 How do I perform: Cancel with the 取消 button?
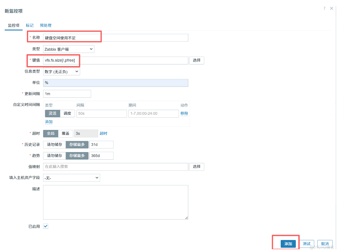tap(325, 244)
